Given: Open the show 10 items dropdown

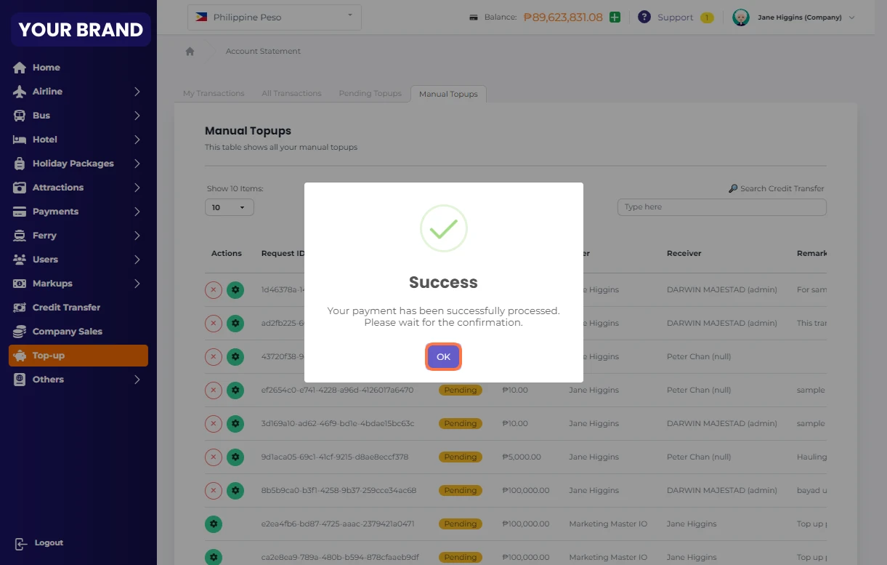Looking at the screenshot, I should click(x=229, y=207).
